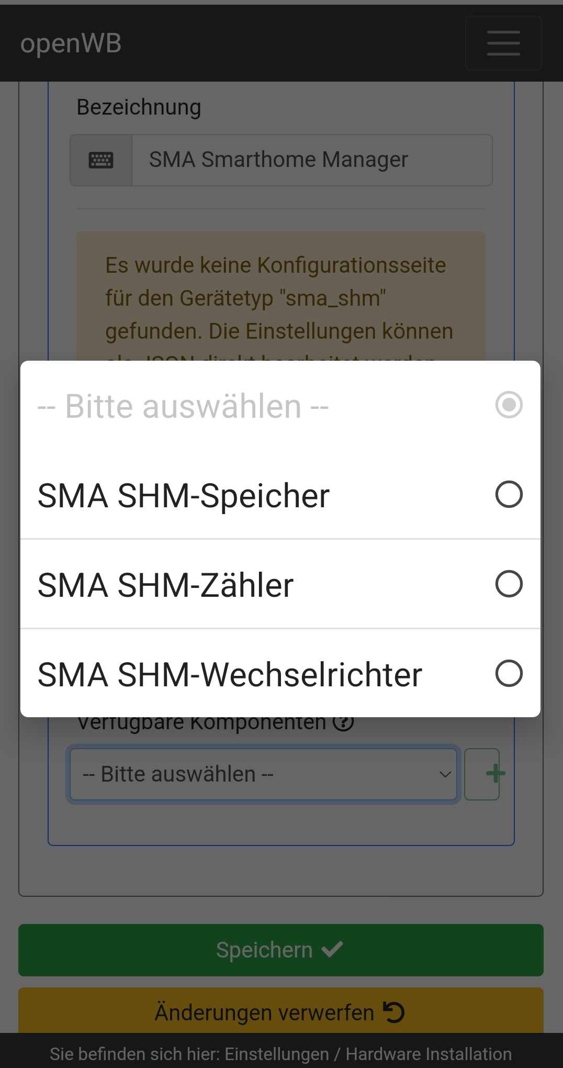
Task: Open the 'Bitte auswählen' components dropdown
Action: click(x=262, y=774)
